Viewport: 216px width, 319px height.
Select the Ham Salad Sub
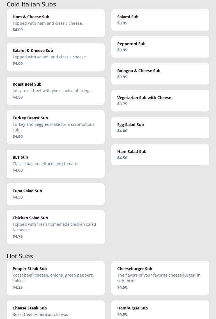pyautogui.click(x=160, y=155)
